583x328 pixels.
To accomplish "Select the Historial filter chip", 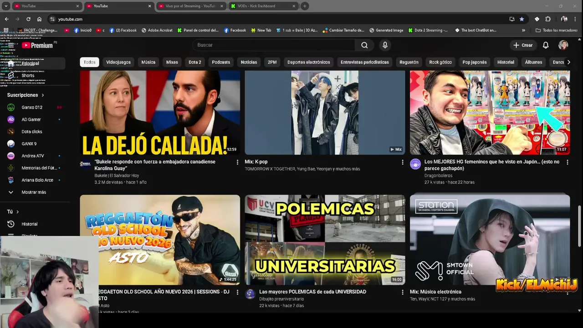I will pyautogui.click(x=506, y=62).
